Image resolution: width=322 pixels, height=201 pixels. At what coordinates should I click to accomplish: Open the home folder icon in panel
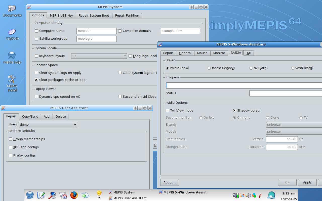click(63, 195)
